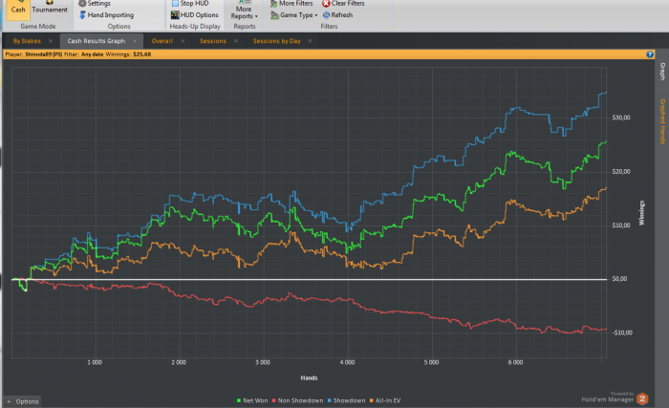The height and width of the screenshot is (408, 669).
Task: Close the Sessions tab
Action: (236, 41)
